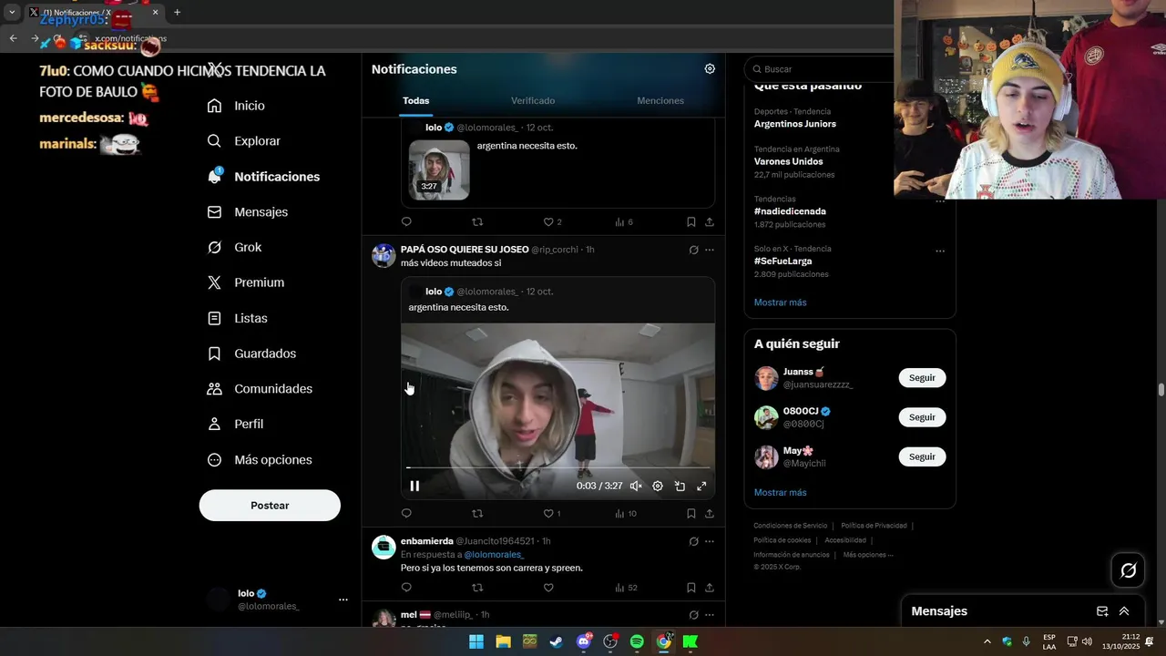This screenshot has height=656, width=1166.
Task: Share the first post showing 6 views
Action: (x=710, y=221)
